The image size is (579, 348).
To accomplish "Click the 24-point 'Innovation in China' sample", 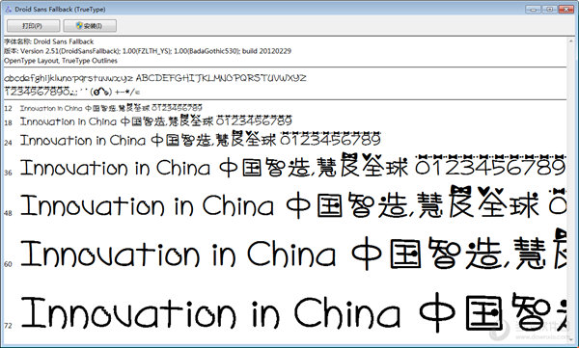I will pos(201,140).
